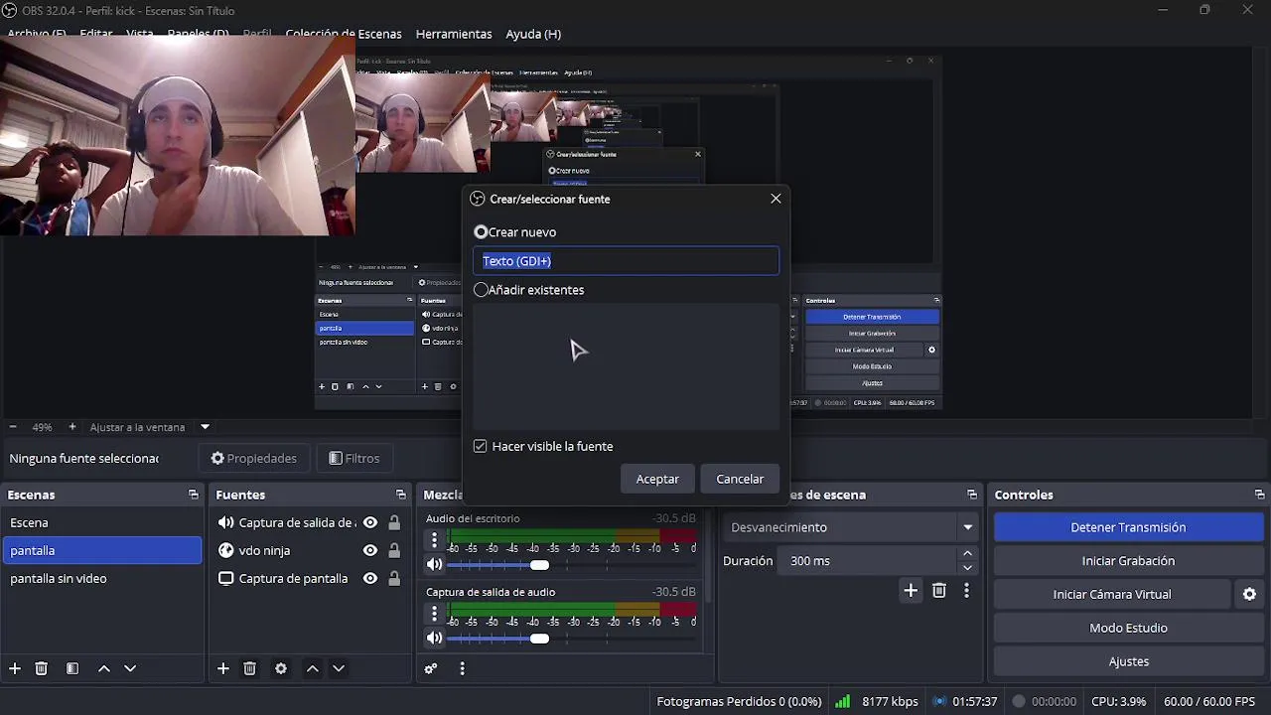Move source up in Fuentes panel
Image resolution: width=1271 pixels, height=715 pixels.
point(313,668)
